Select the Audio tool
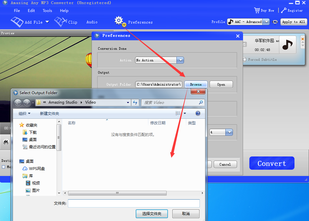Image resolution: width=309 pixels, height=221 pixels. (x=92, y=22)
